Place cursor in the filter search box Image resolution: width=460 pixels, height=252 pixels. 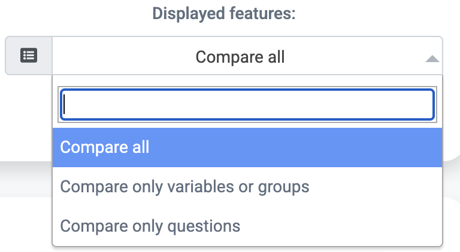pos(247,105)
